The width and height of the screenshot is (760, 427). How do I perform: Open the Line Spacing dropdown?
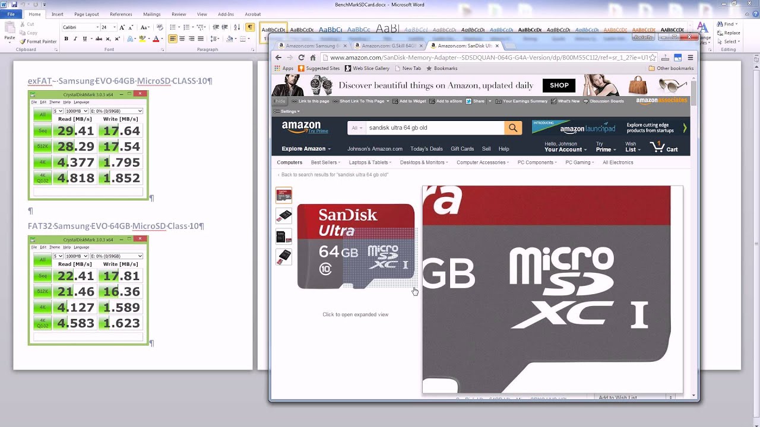(x=214, y=39)
